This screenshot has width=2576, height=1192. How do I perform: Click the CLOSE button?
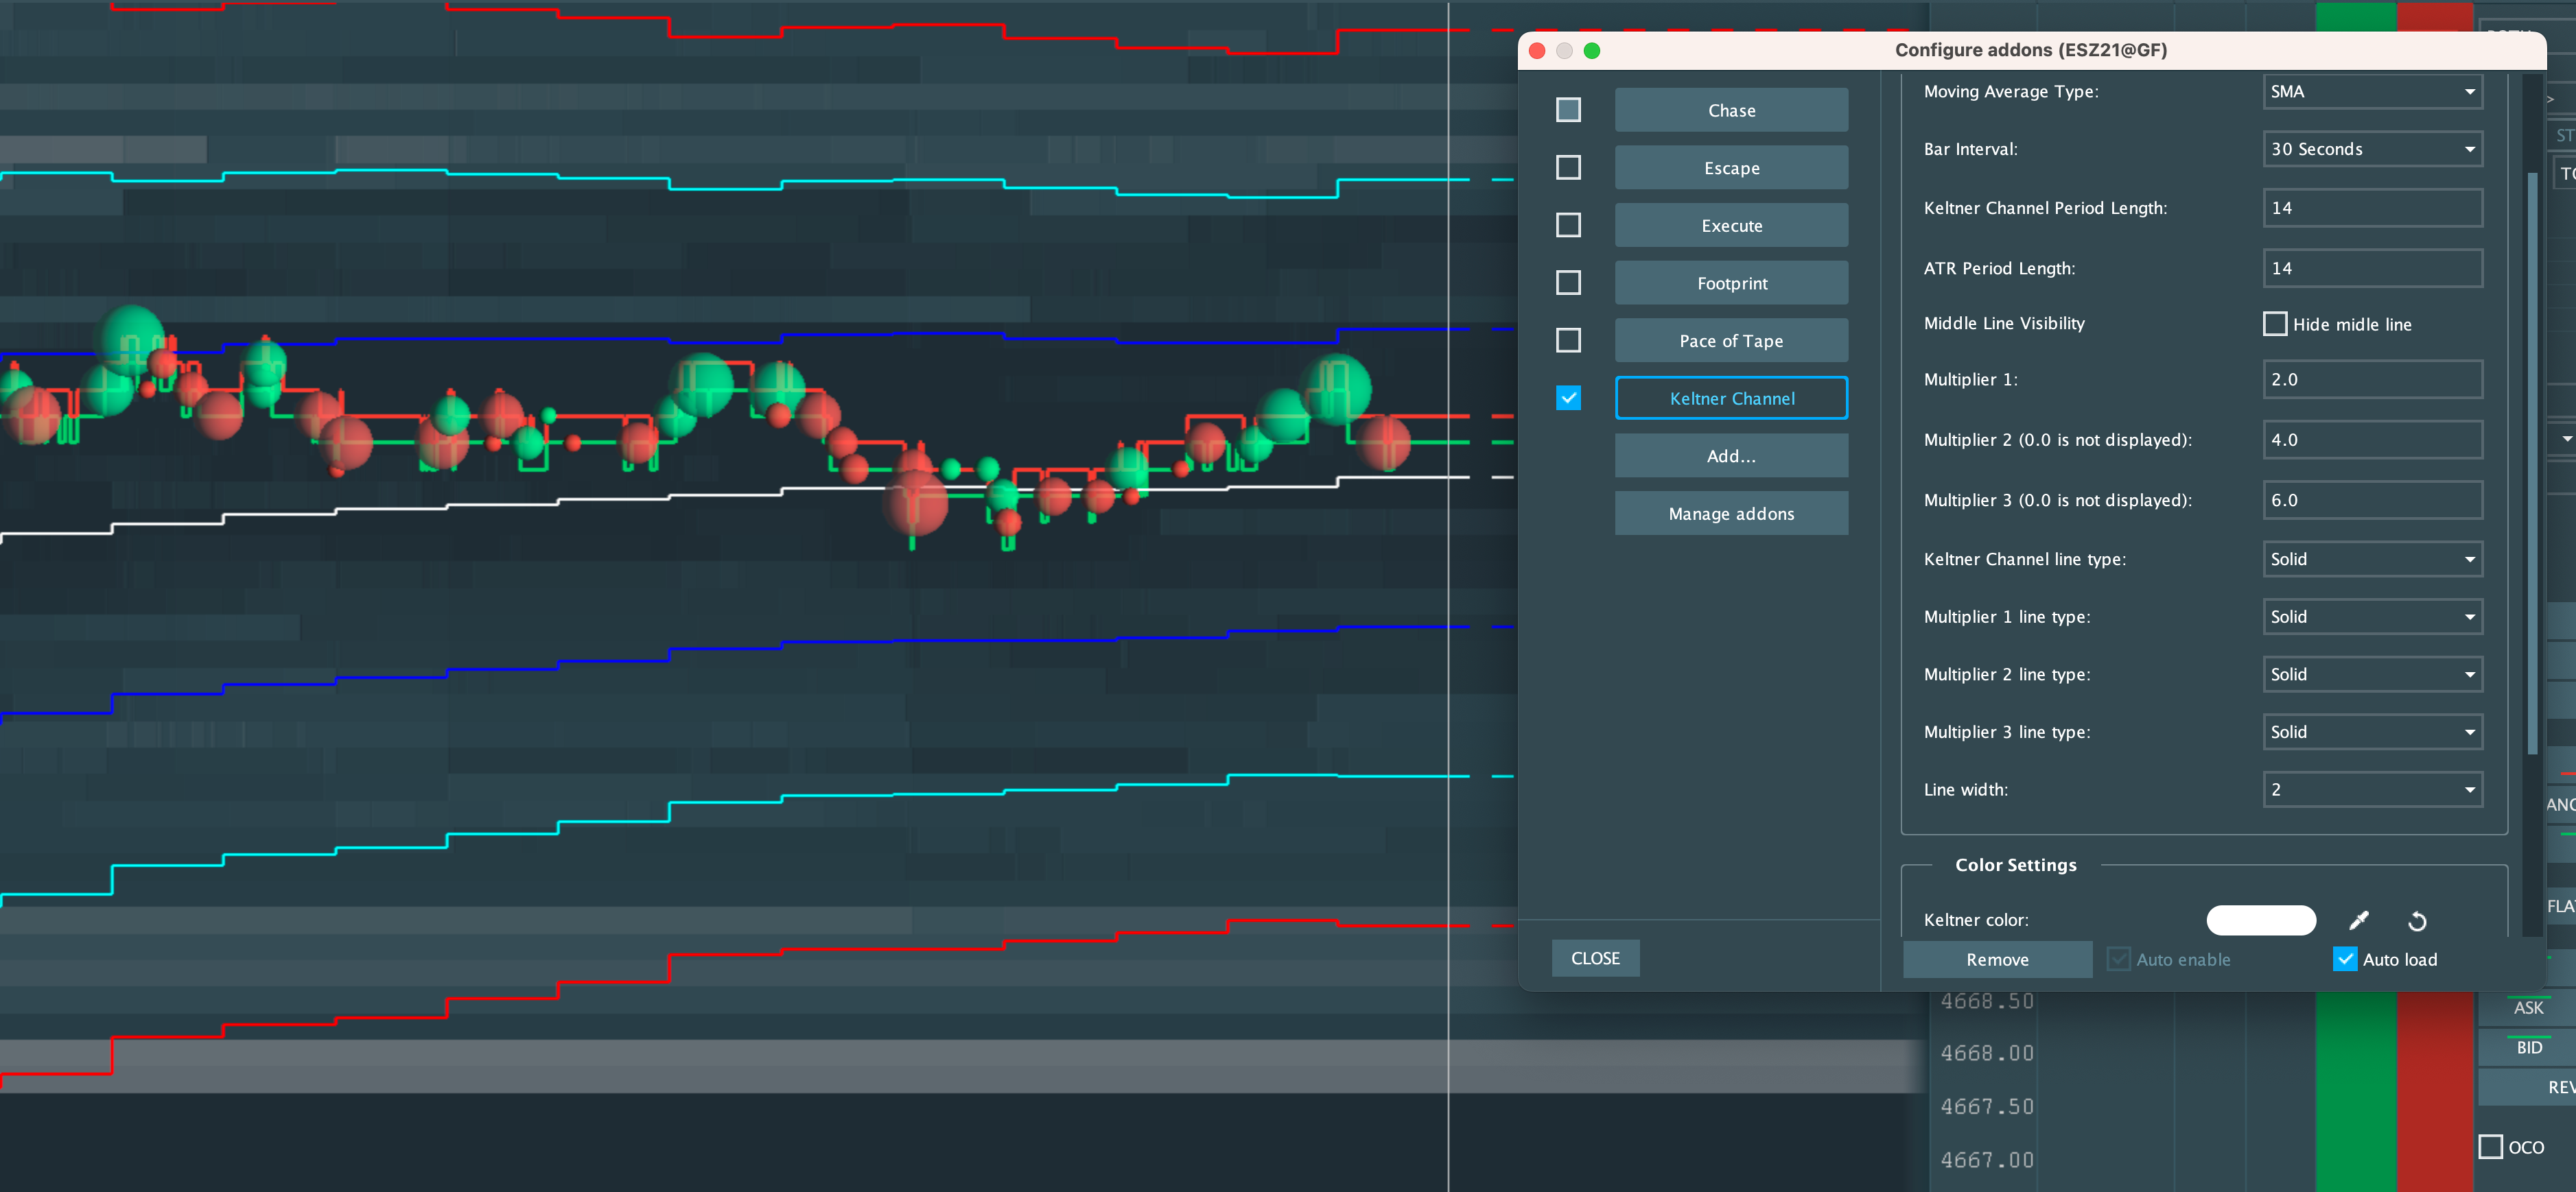[1595, 958]
